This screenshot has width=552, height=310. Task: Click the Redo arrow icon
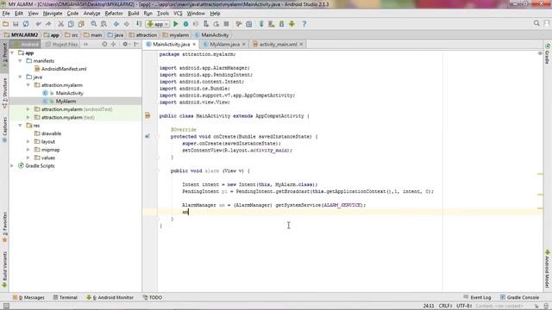coord(48,24)
